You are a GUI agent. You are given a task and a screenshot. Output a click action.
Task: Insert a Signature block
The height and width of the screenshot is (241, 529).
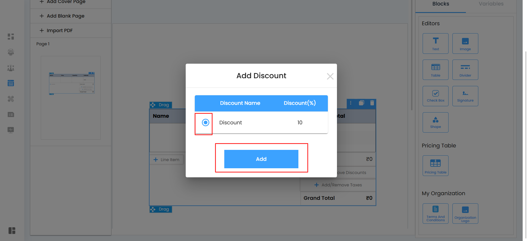pyautogui.click(x=465, y=96)
